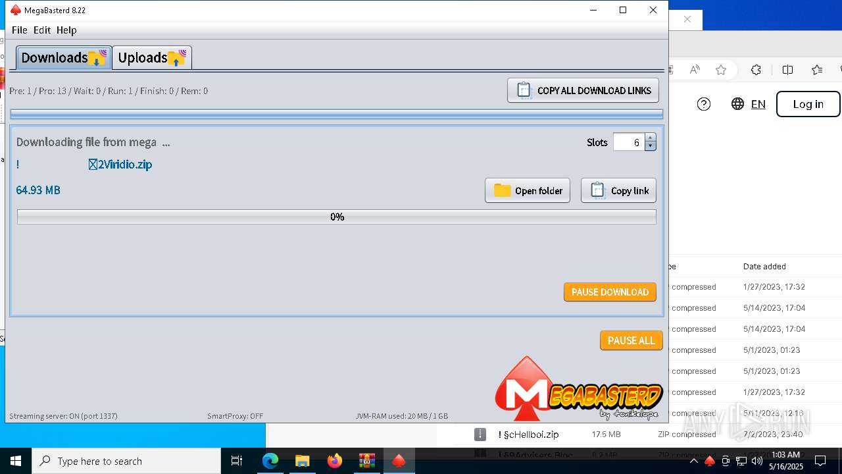Open the Help menu in MegaBasterd

66,30
